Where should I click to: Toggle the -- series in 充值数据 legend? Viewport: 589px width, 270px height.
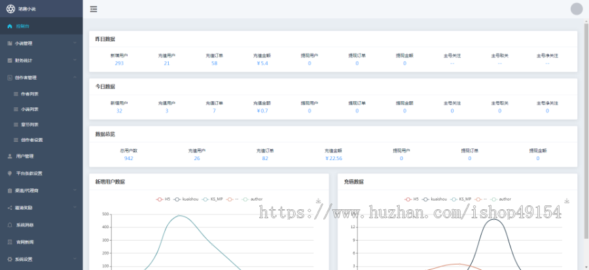[480, 199]
